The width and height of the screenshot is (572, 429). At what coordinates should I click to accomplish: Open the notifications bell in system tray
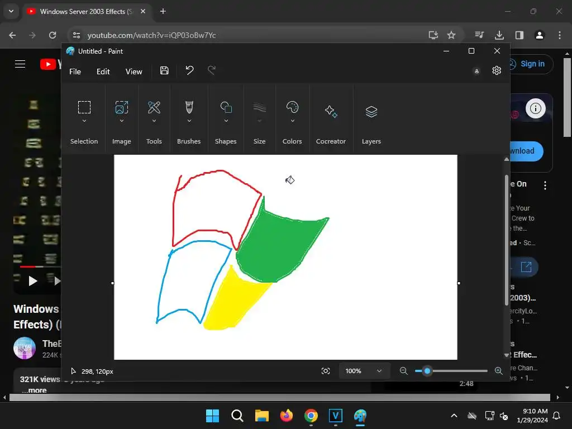click(557, 416)
